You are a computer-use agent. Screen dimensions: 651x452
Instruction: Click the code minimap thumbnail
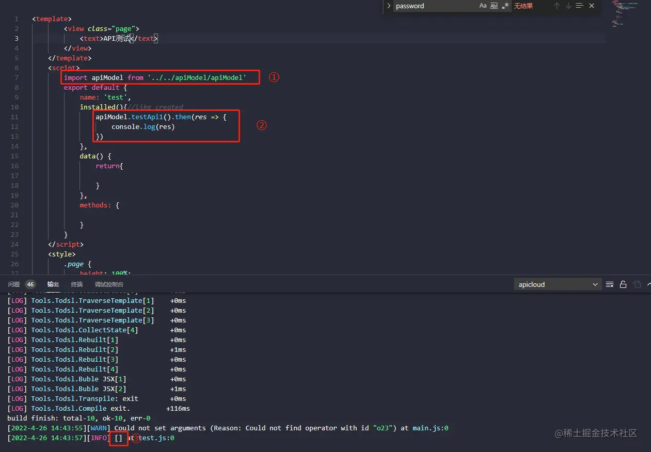tap(625, 14)
